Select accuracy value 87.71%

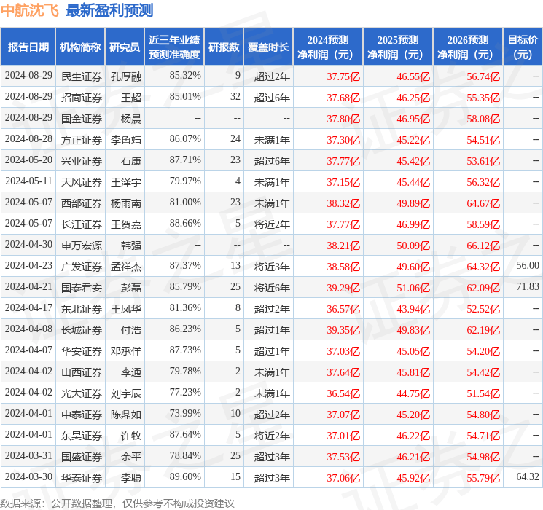click(x=185, y=160)
